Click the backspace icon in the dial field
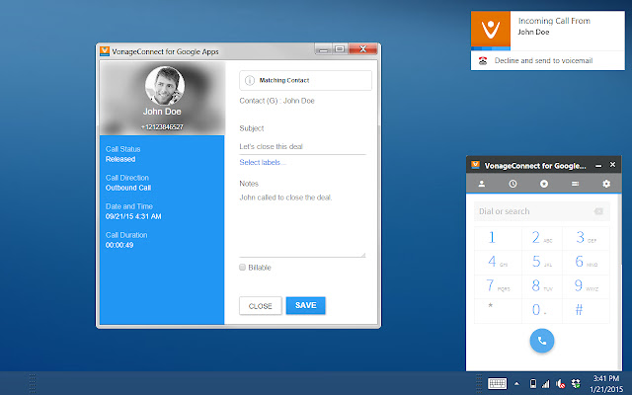This screenshot has height=395, width=632. [x=598, y=211]
